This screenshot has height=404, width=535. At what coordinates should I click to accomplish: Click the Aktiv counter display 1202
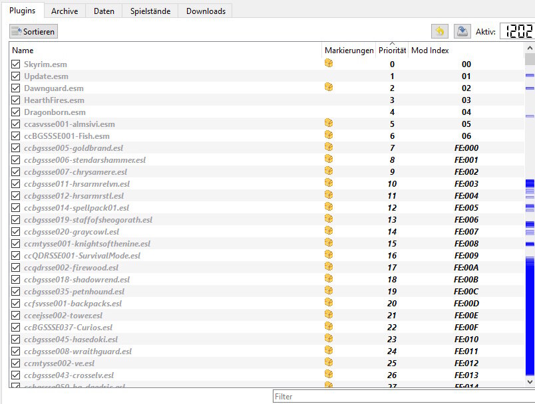(x=518, y=31)
